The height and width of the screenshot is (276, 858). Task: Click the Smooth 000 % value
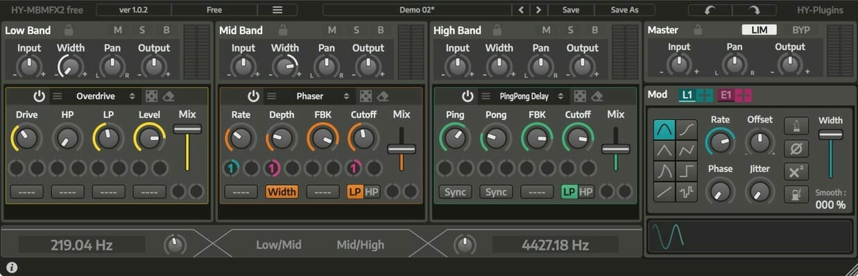point(830,205)
